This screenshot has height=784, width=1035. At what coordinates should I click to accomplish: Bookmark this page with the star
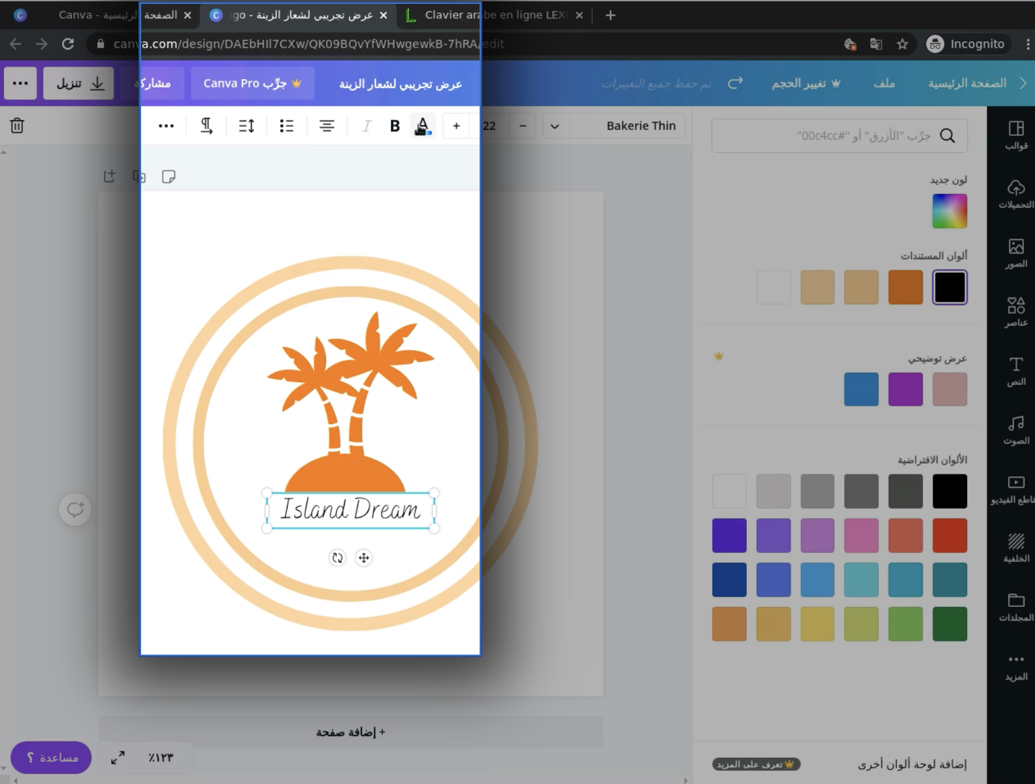tap(902, 44)
